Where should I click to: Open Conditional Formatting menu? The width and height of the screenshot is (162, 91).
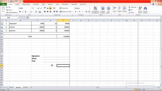[x=95, y=10]
